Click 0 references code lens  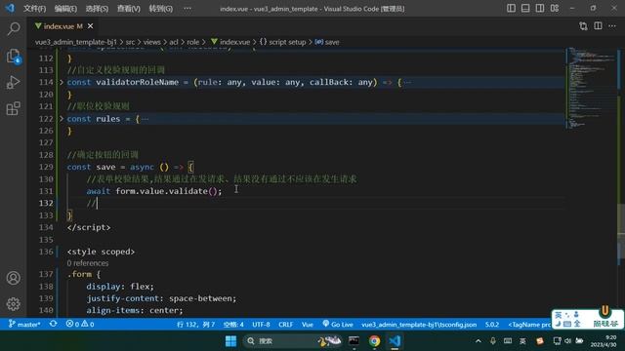click(88, 263)
